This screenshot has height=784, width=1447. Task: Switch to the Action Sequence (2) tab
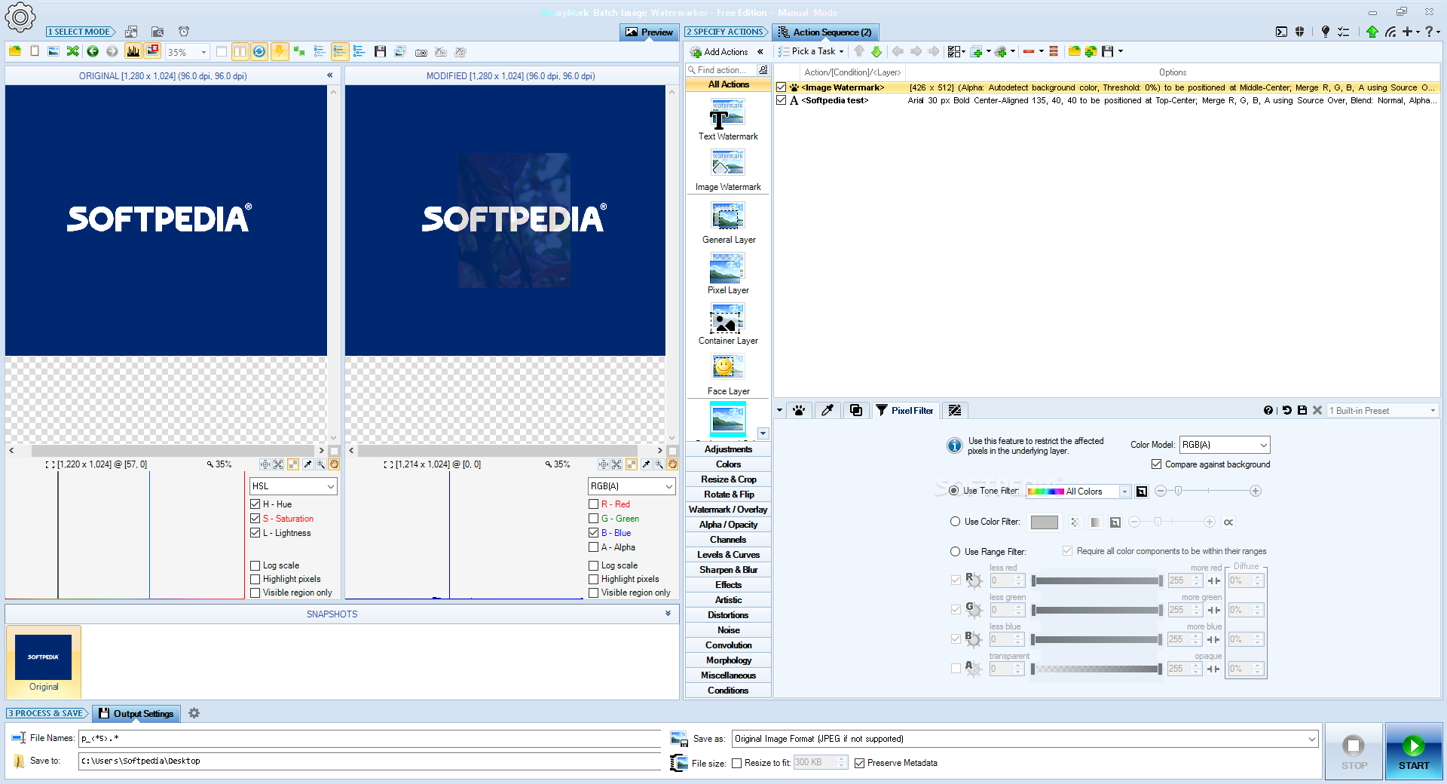tap(825, 32)
